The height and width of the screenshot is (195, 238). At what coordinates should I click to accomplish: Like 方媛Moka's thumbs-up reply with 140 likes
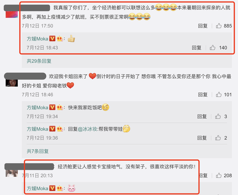212,48
